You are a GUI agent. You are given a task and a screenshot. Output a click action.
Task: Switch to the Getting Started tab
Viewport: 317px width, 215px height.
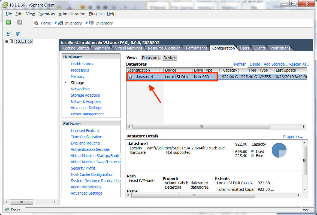pos(76,48)
